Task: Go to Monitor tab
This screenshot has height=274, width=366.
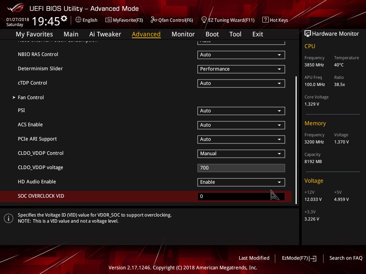Action: tap(183, 34)
